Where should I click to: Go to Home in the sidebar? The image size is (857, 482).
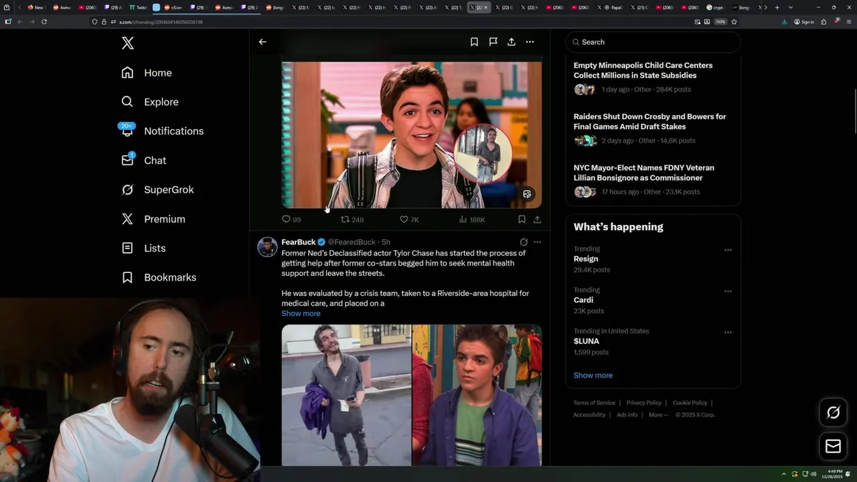(x=147, y=73)
